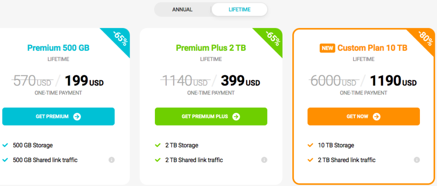Click the arrow icon on Get Now
The height and width of the screenshot is (186, 437).
coord(376,117)
